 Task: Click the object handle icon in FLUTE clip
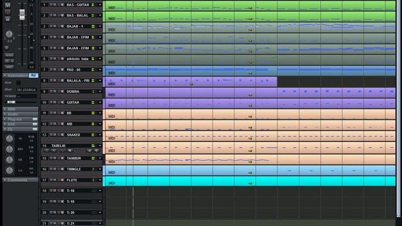pyautogui.click(x=250, y=183)
